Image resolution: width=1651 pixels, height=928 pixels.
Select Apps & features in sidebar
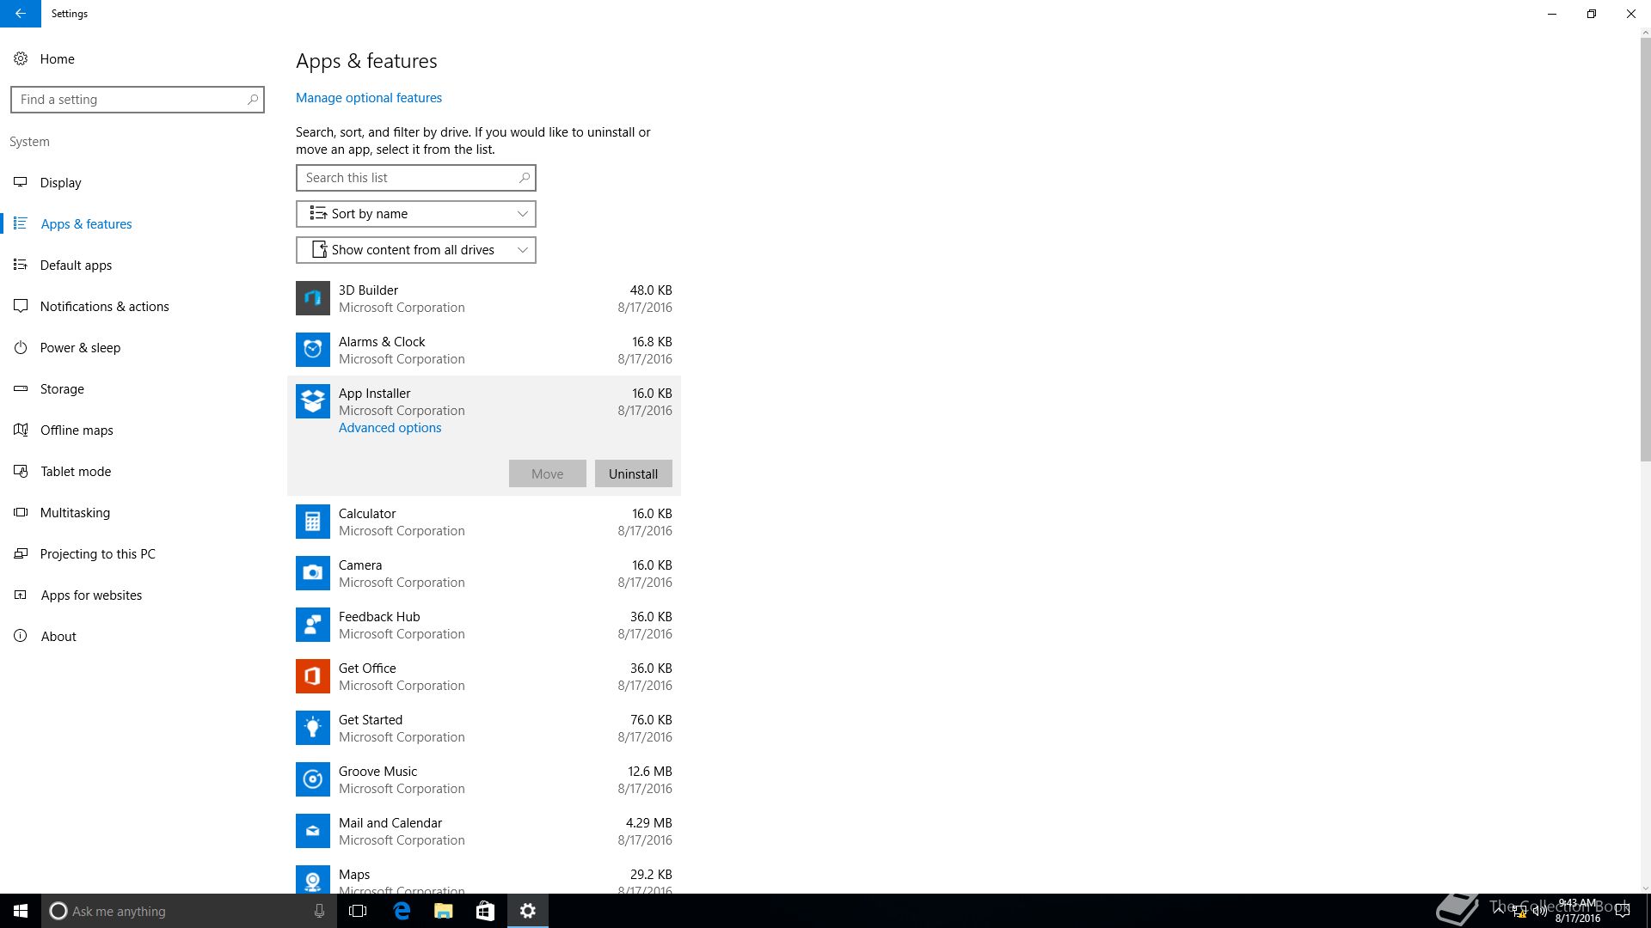(x=86, y=223)
